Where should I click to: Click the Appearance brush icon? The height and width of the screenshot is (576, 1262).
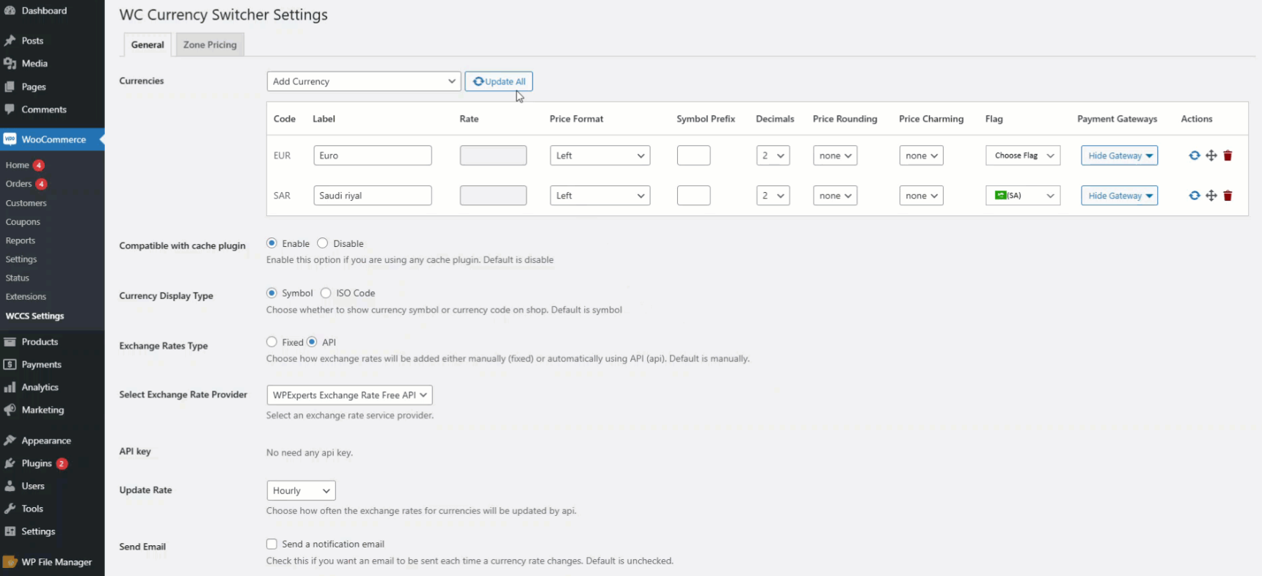[x=10, y=440]
